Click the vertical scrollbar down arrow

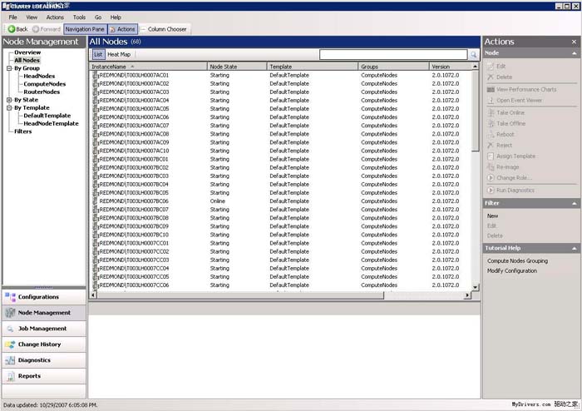(476, 287)
